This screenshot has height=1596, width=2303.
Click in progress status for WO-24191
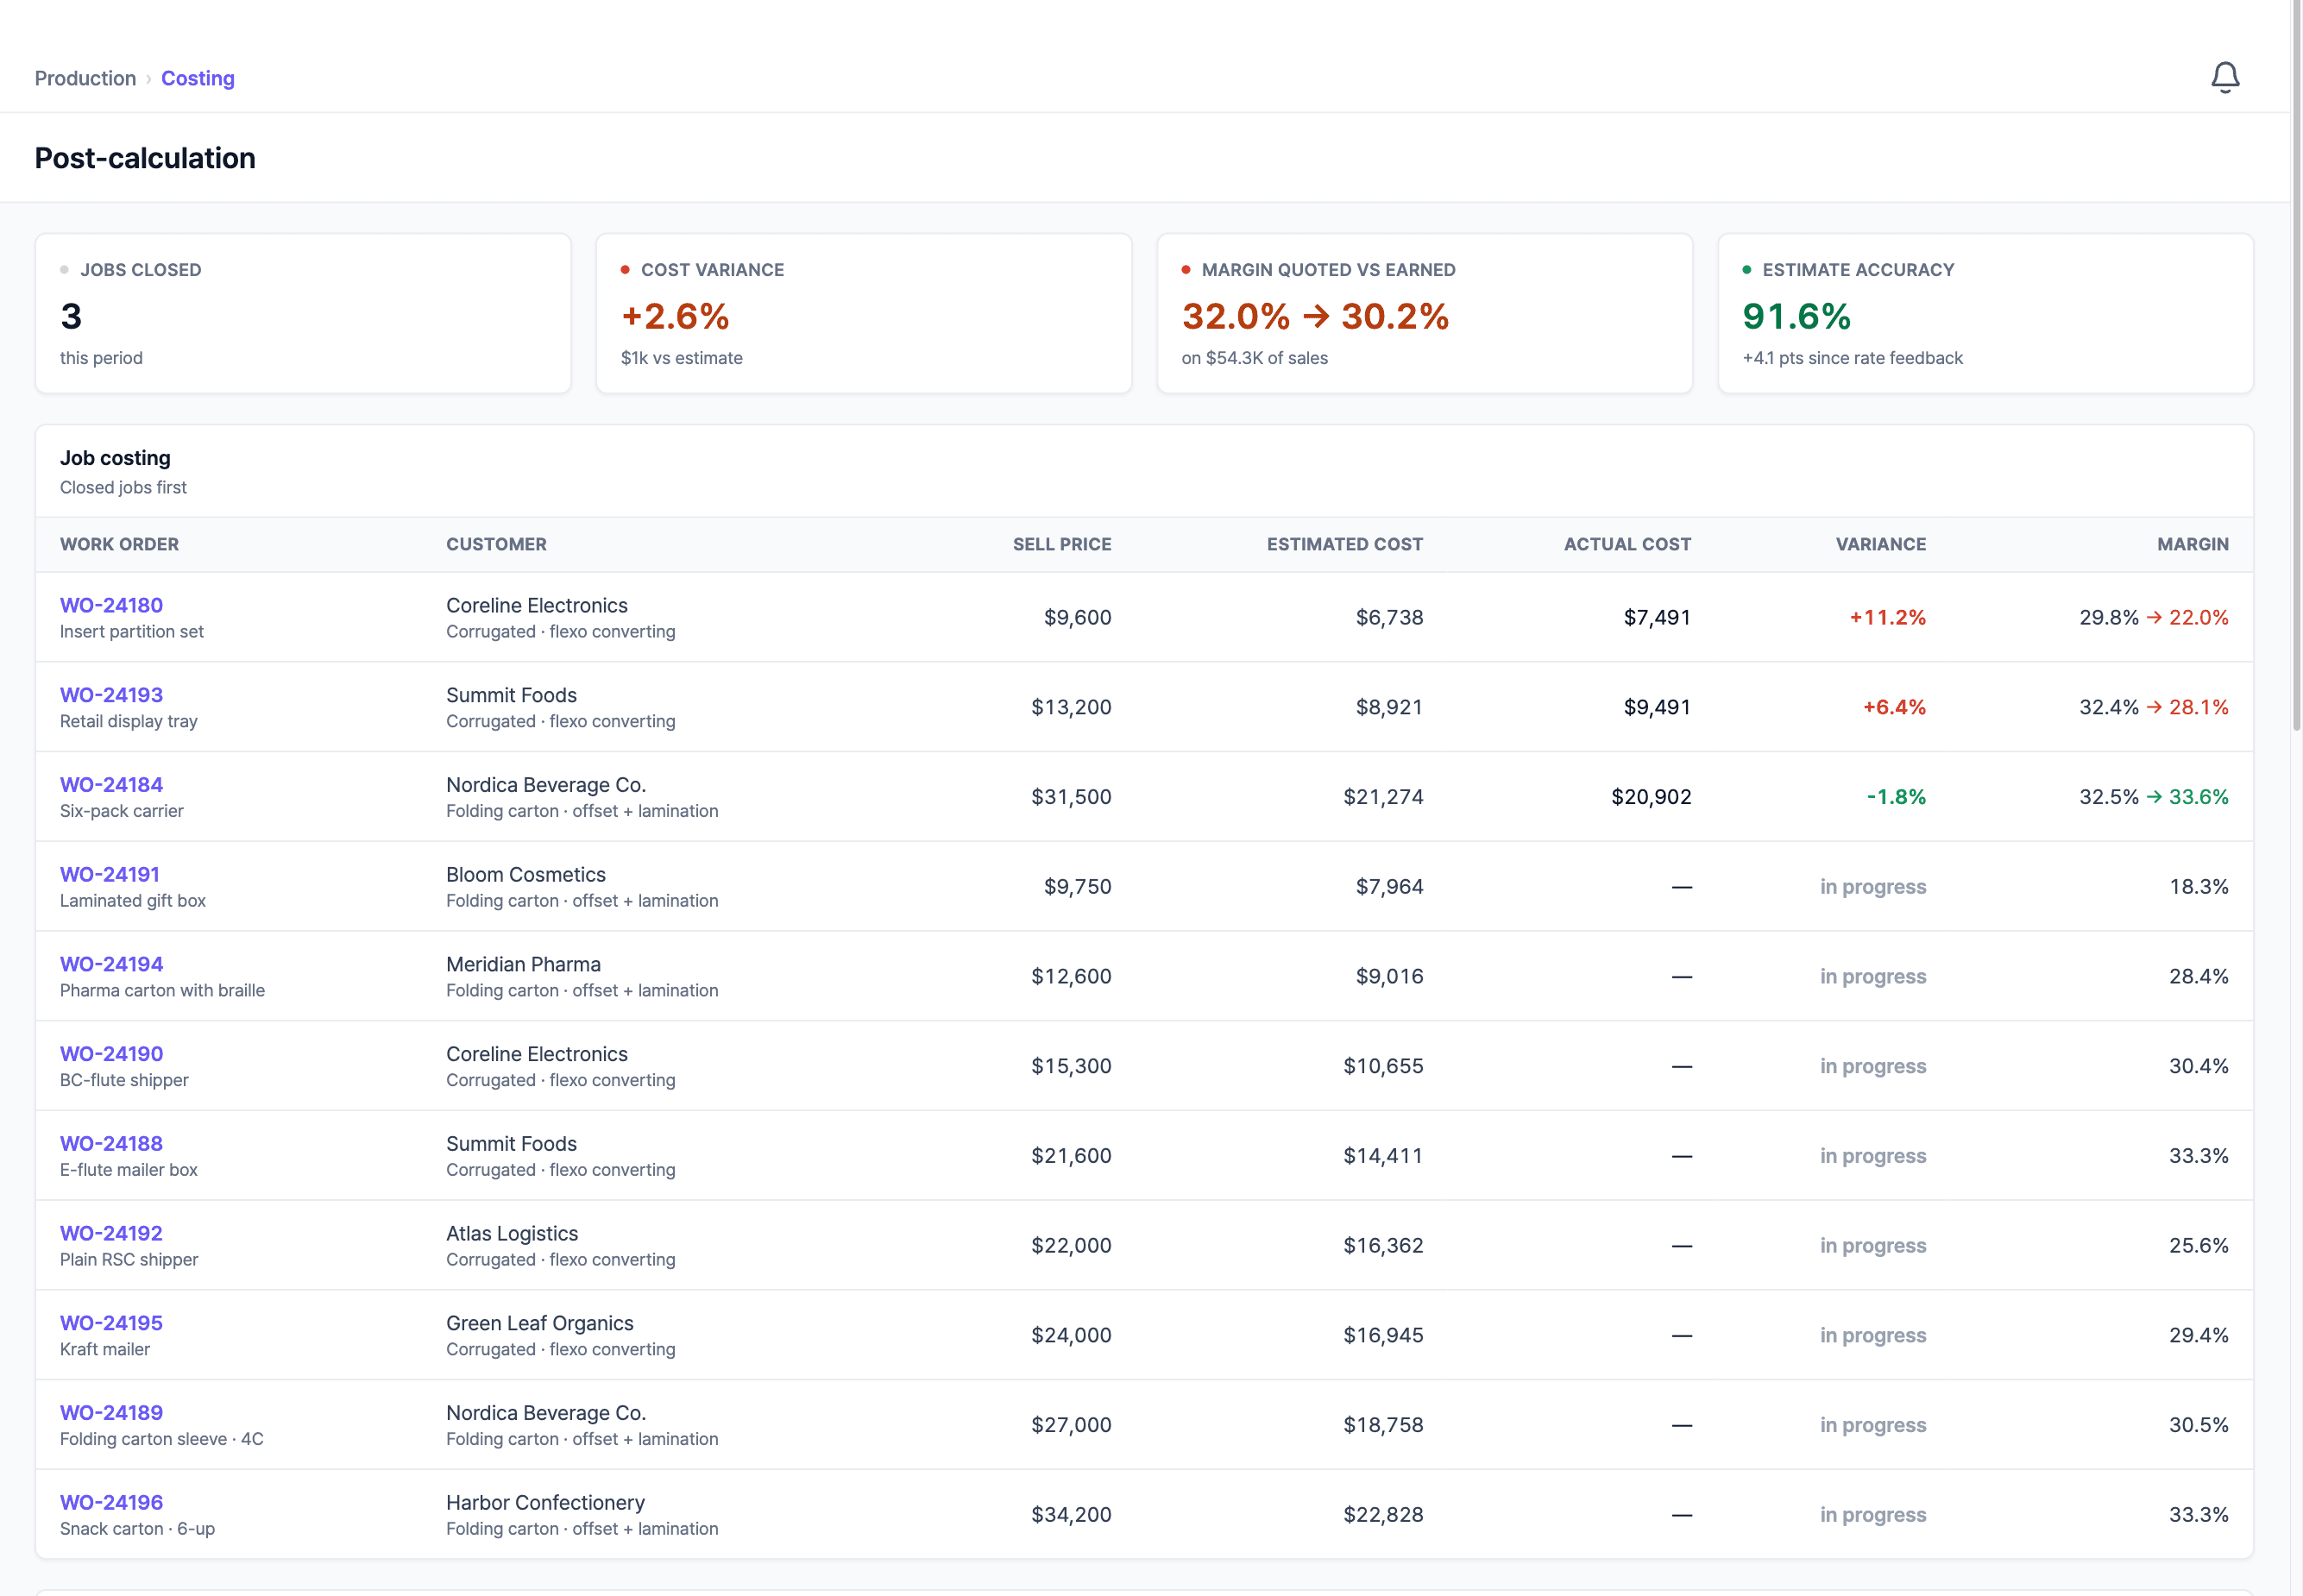point(1872,887)
